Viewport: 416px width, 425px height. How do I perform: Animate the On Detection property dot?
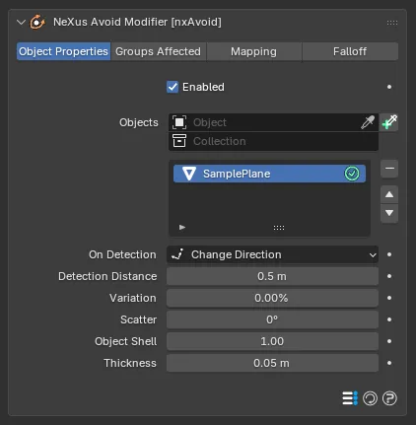tap(389, 254)
